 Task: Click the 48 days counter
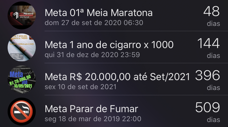click(211, 11)
